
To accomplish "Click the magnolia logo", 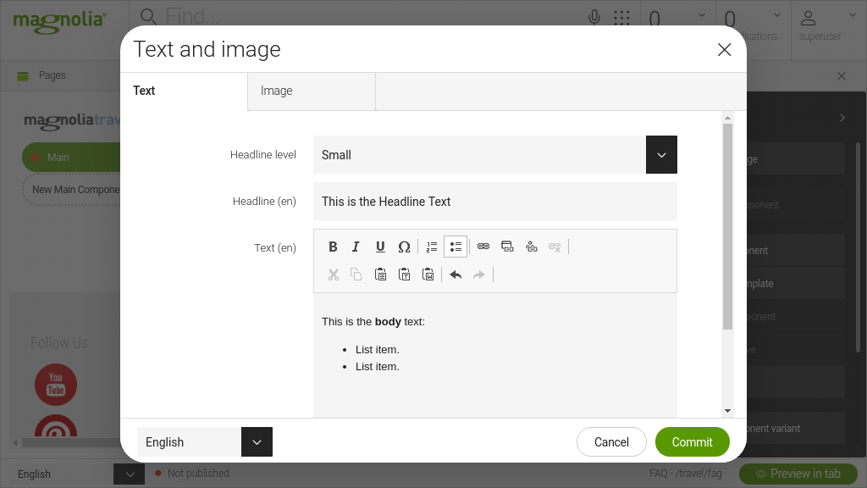I will tap(60, 22).
